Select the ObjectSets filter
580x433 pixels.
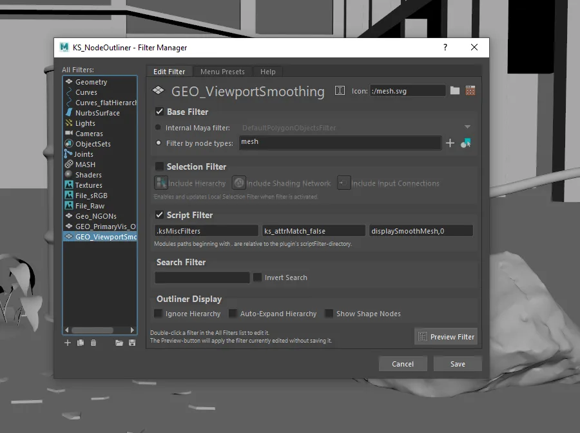[101, 144]
